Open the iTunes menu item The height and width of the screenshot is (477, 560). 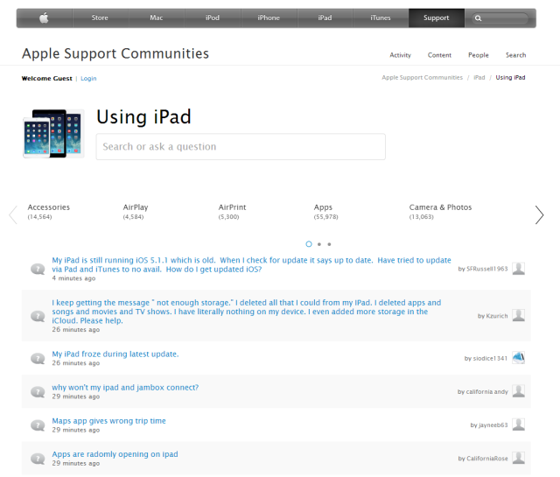(x=381, y=18)
